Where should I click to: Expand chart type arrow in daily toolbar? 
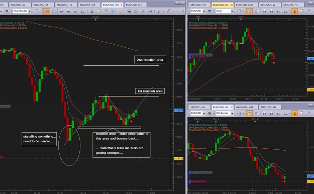244,11
